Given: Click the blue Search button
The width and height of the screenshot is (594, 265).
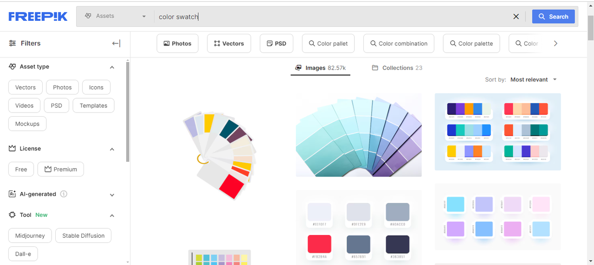Looking at the screenshot, I should tap(553, 17).
